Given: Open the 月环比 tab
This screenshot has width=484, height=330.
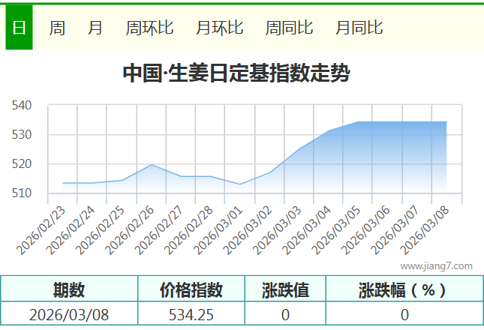Looking at the screenshot, I should tap(219, 28).
